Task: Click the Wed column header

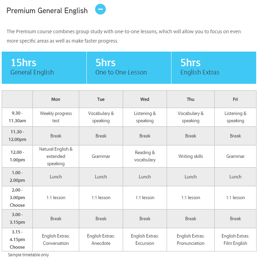Action: [x=145, y=99]
